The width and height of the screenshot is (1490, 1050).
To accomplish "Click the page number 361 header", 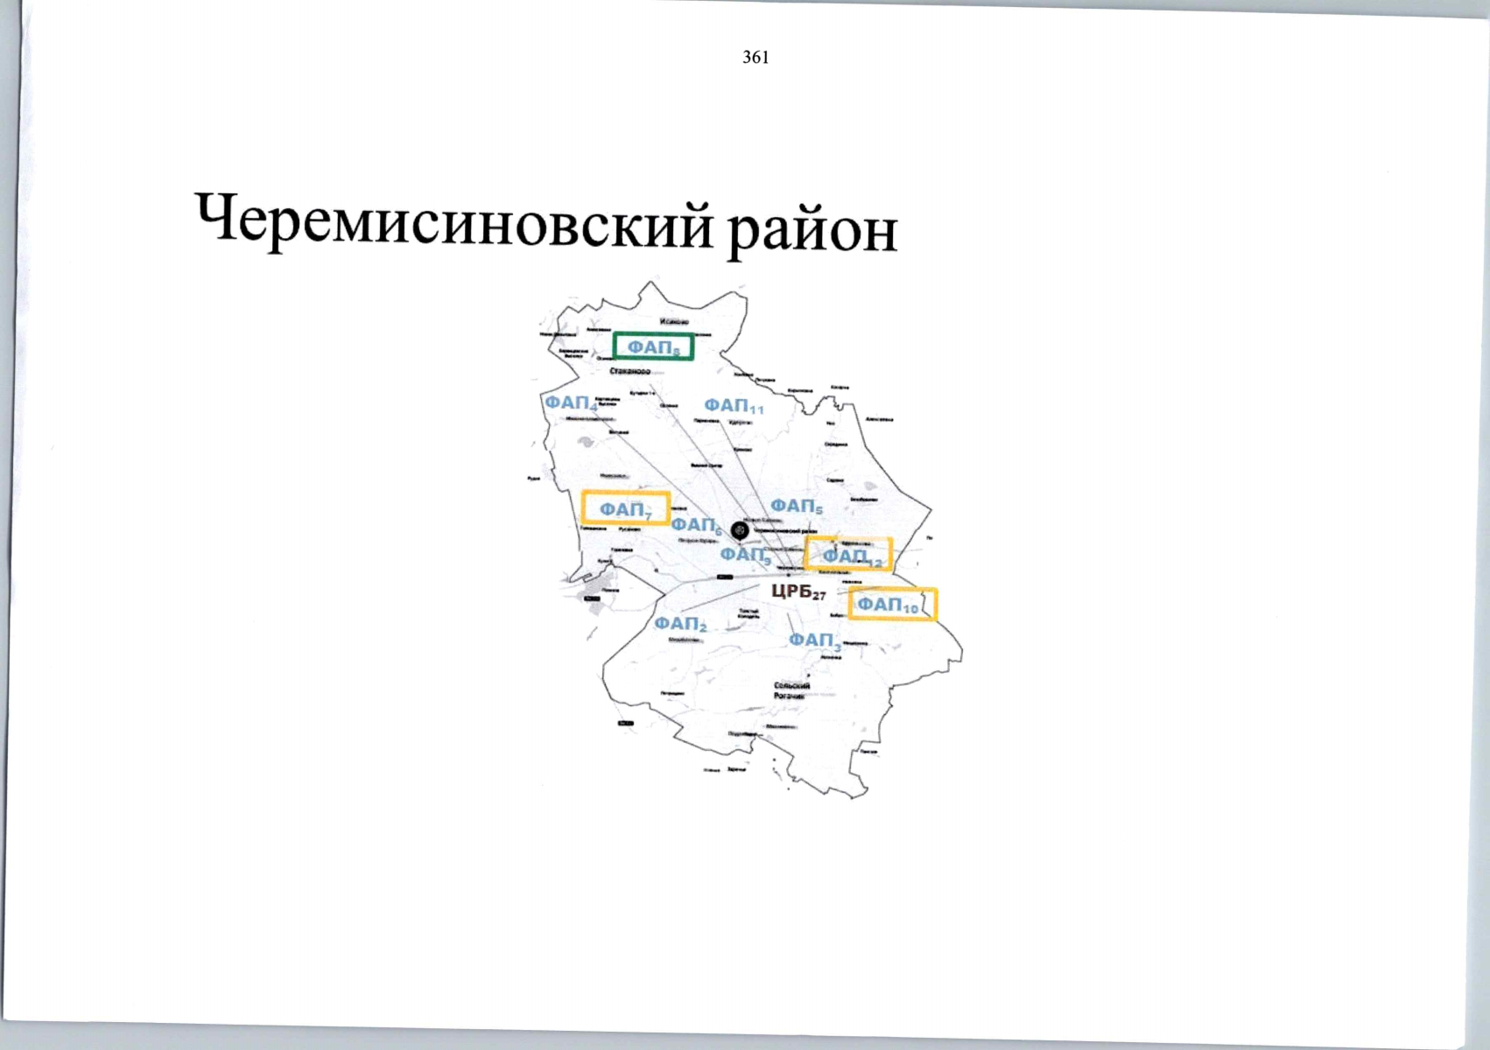I will tap(756, 58).
